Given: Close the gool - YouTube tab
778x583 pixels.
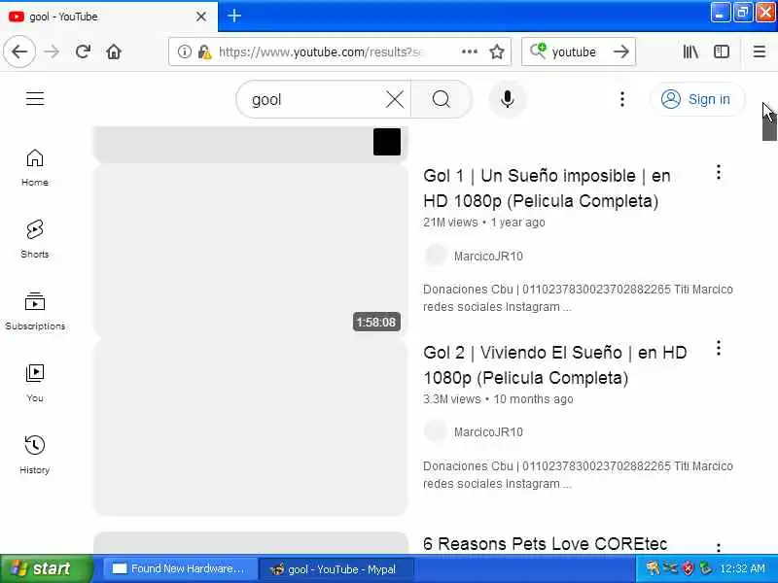Looking at the screenshot, I should (x=201, y=17).
